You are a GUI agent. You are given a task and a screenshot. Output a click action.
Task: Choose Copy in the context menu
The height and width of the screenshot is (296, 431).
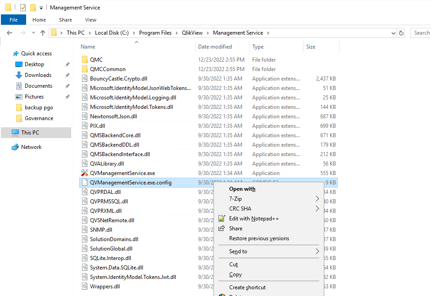[236, 274]
